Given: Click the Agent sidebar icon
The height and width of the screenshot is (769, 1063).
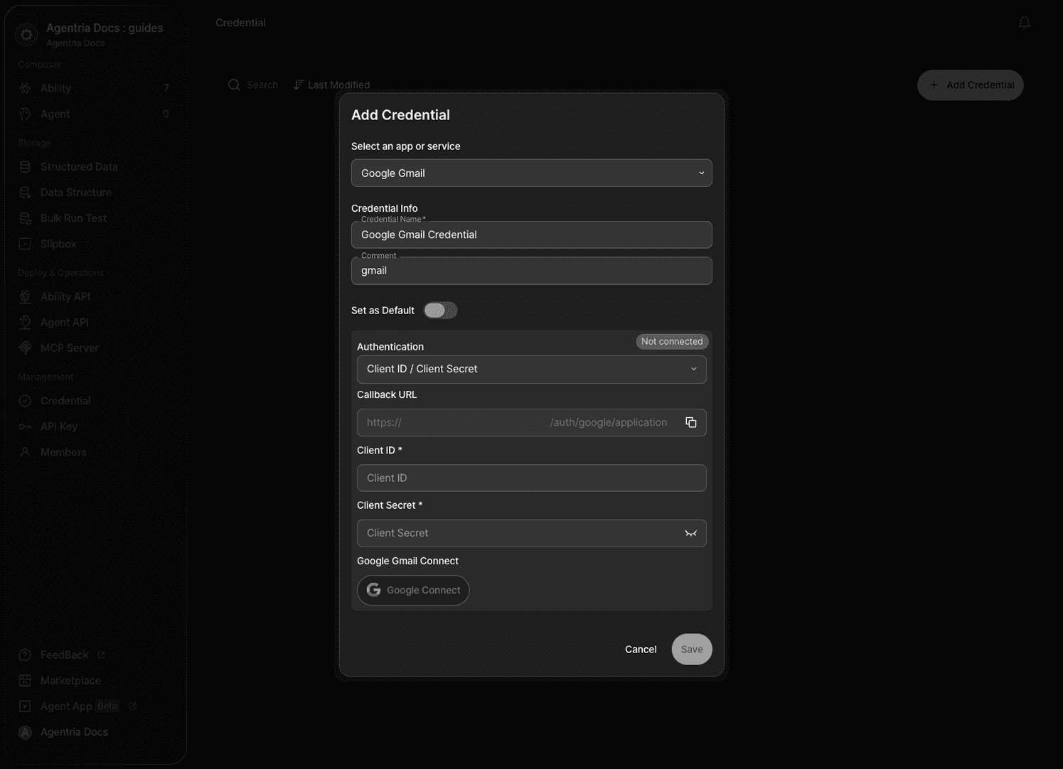Looking at the screenshot, I should tap(25, 114).
